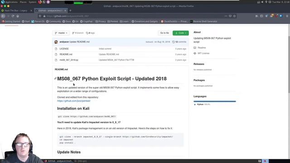Viewport: 290px width, 163px height.
Task: Click andyacer's avatar image
Action: pos(56,42)
